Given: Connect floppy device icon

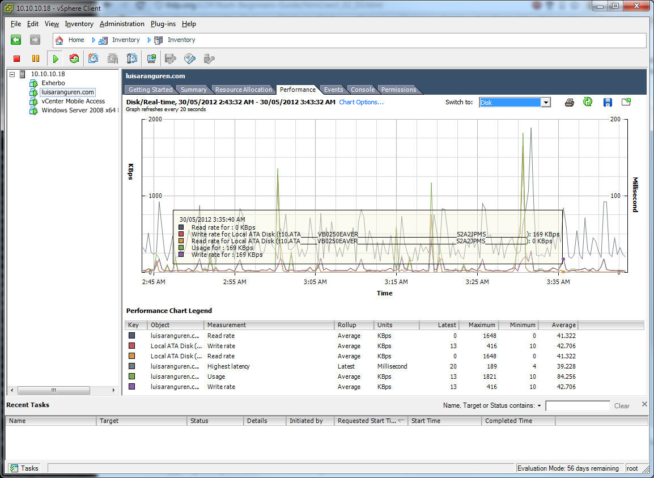Looking at the screenshot, I should [171, 59].
